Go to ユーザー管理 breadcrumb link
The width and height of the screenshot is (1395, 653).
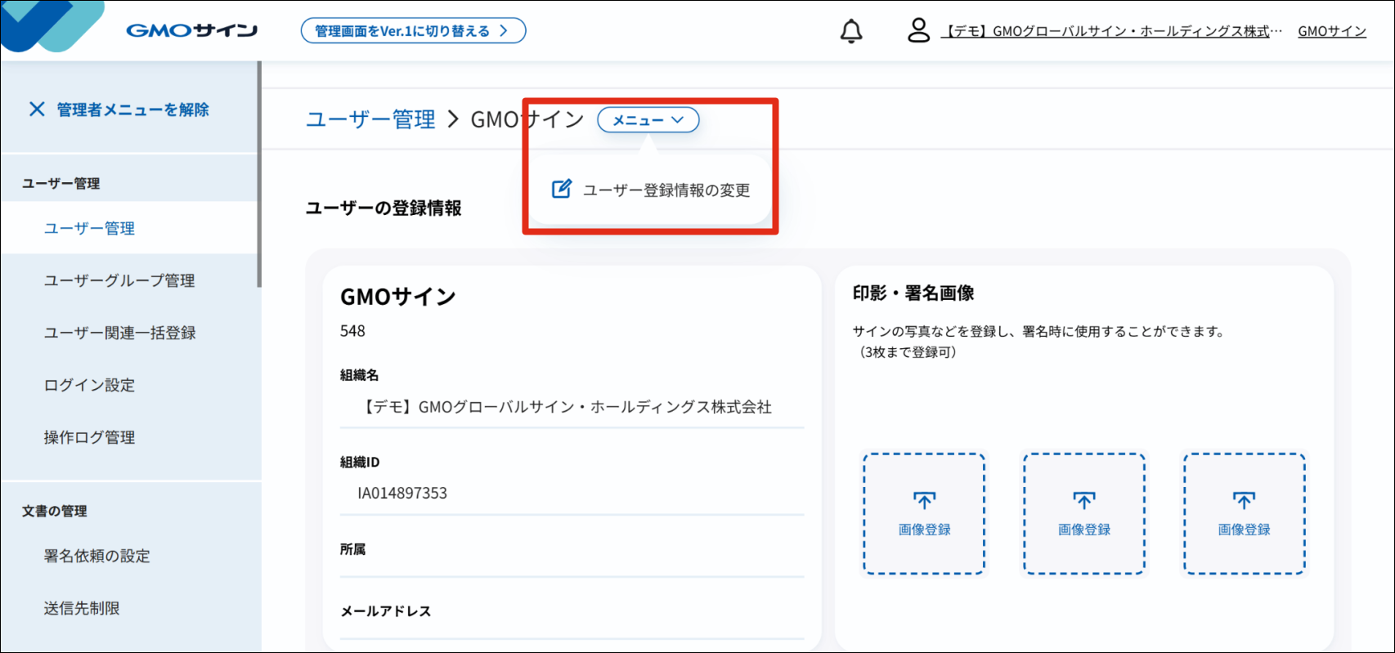[370, 119]
